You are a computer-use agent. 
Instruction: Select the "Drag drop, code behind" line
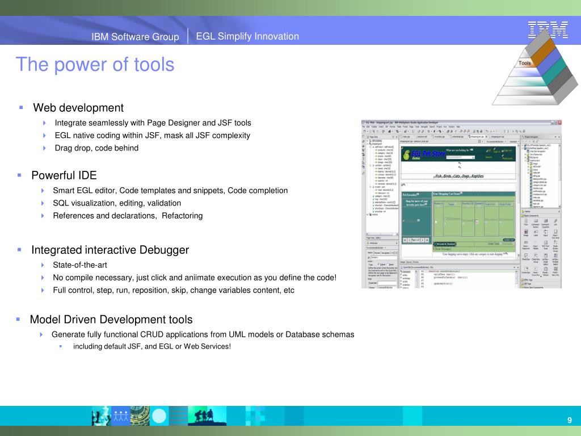coord(96,148)
